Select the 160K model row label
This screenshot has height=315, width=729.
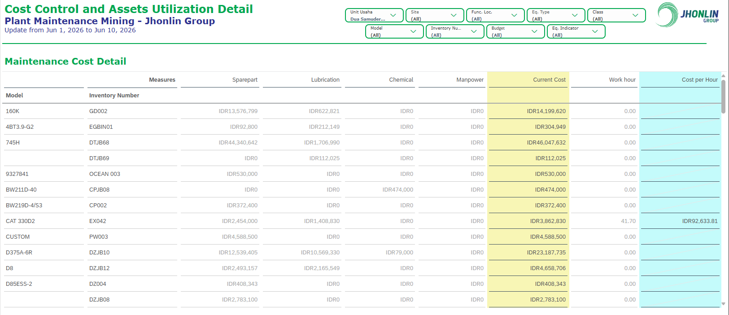coord(13,111)
